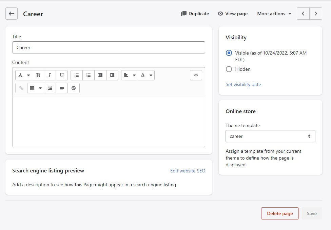Open the Theme template dropdown

click(270, 136)
